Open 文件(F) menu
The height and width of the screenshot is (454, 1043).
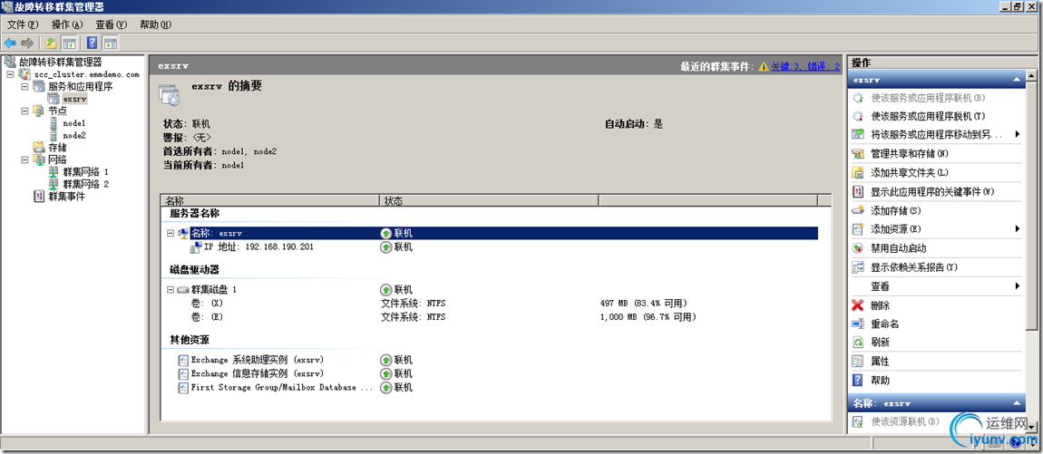point(23,24)
